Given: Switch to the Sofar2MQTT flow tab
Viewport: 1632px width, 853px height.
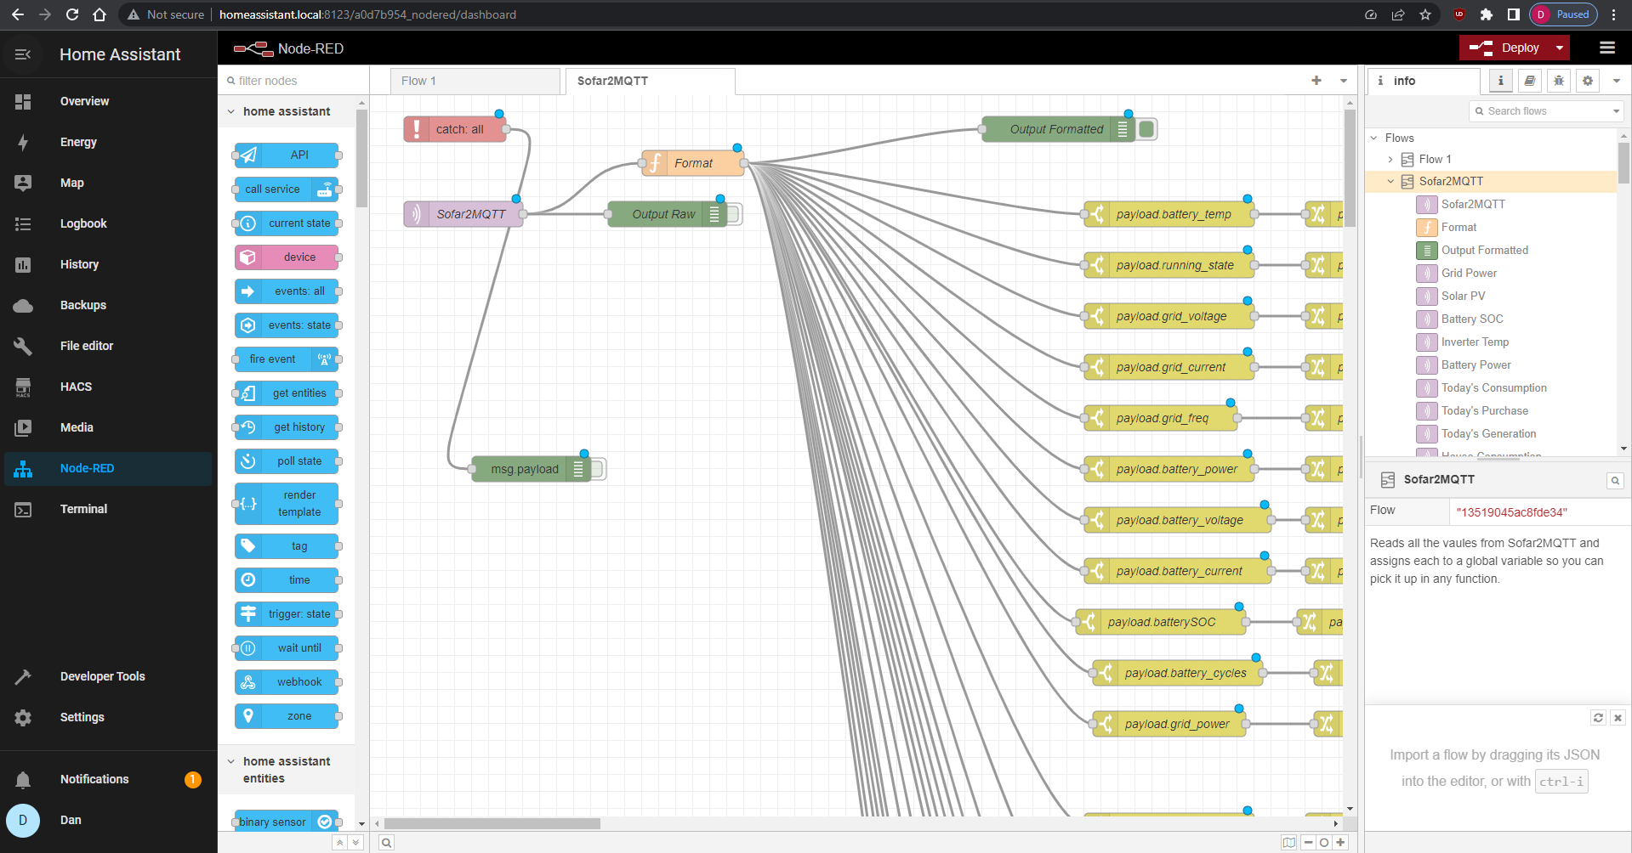Looking at the screenshot, I should 650,81.
